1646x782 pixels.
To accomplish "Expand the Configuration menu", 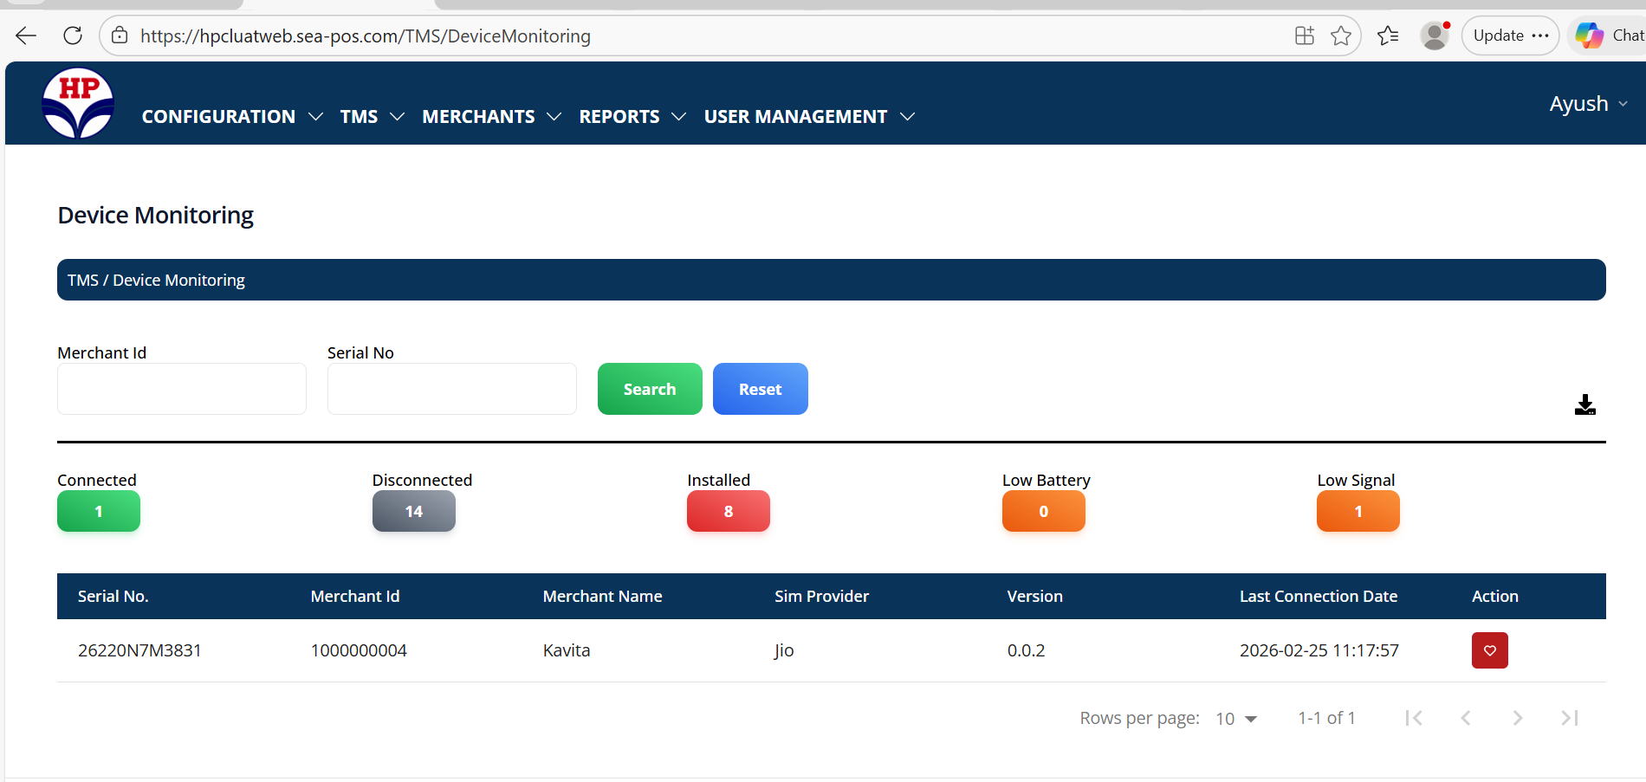I will [231, 116].
